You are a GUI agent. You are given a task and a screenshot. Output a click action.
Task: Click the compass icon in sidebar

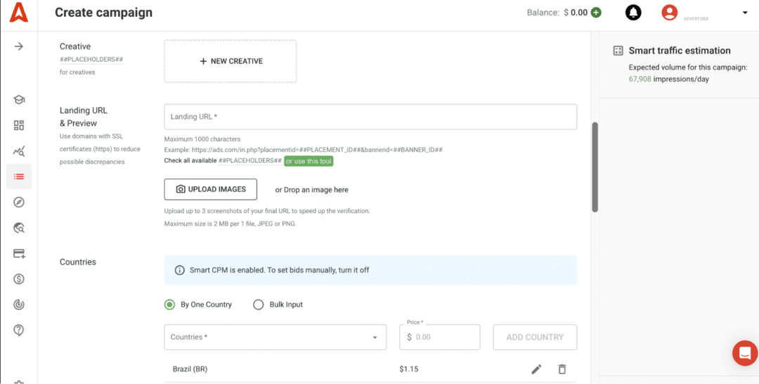[19, 203]
